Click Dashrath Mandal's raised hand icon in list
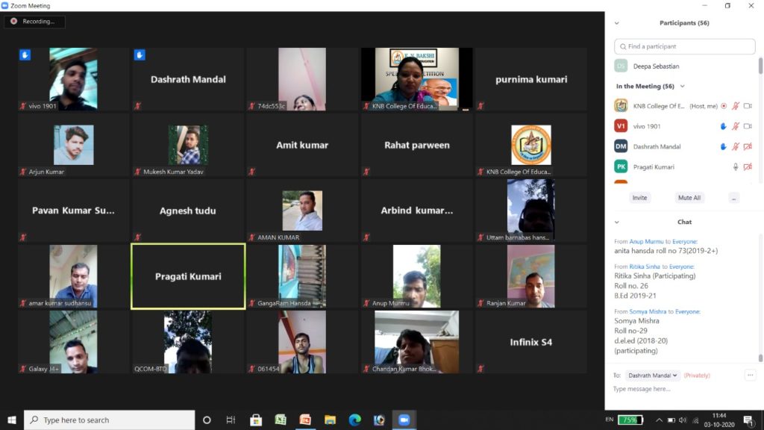The image size is (764, 430). point(724,147)
